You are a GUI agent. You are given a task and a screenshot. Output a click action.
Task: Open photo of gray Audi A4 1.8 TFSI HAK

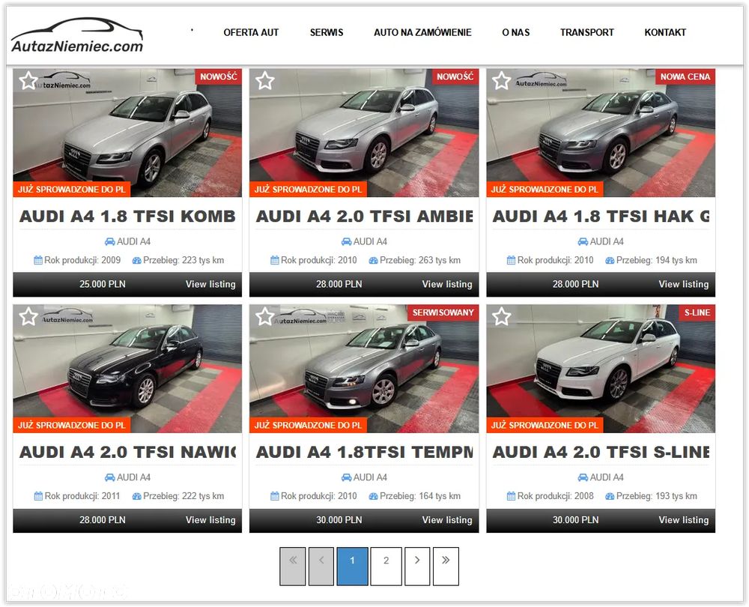click(x=601, y=133)
